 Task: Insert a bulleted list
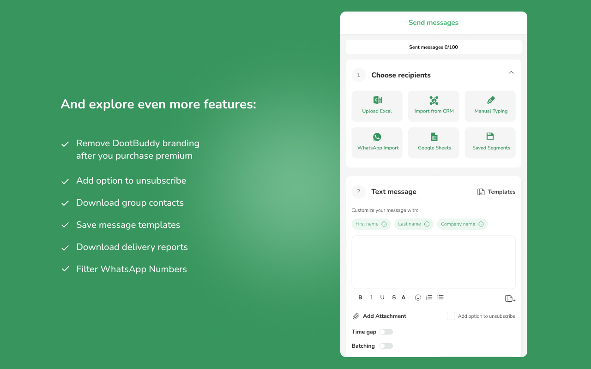point(440,298)
